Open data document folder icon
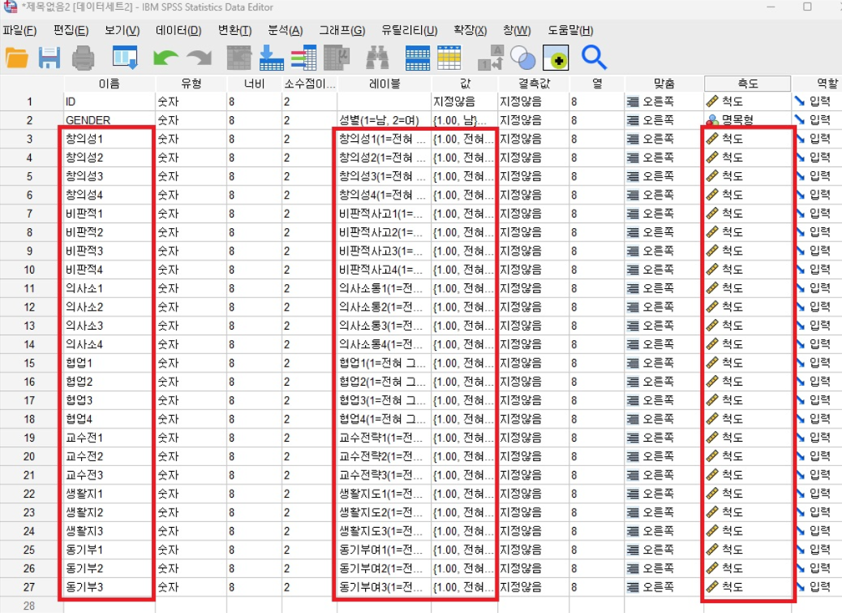Screen dimensions: 842x613 click(17, 58)
